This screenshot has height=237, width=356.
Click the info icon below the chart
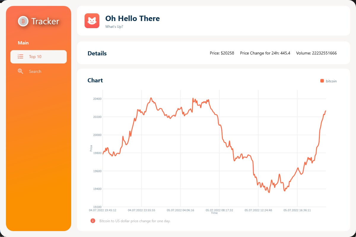92,221
